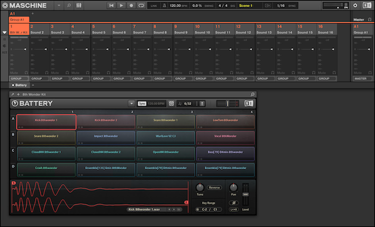Add a plug-in with plus beside Battery

click(33, 85)
